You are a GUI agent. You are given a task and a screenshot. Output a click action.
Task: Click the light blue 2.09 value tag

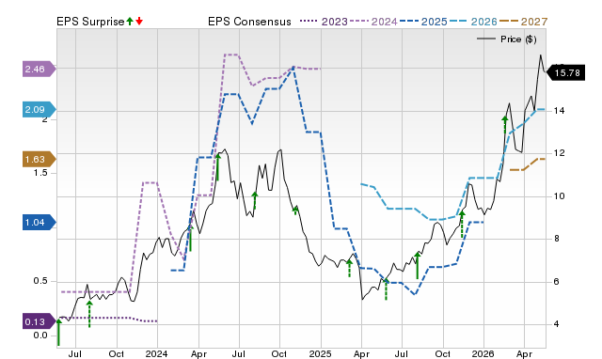click(40, 110)
